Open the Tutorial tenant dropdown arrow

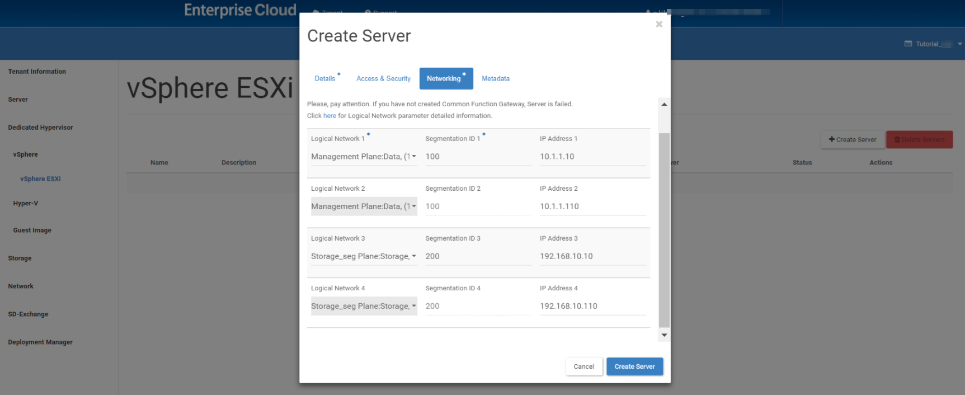pos(960,44)
